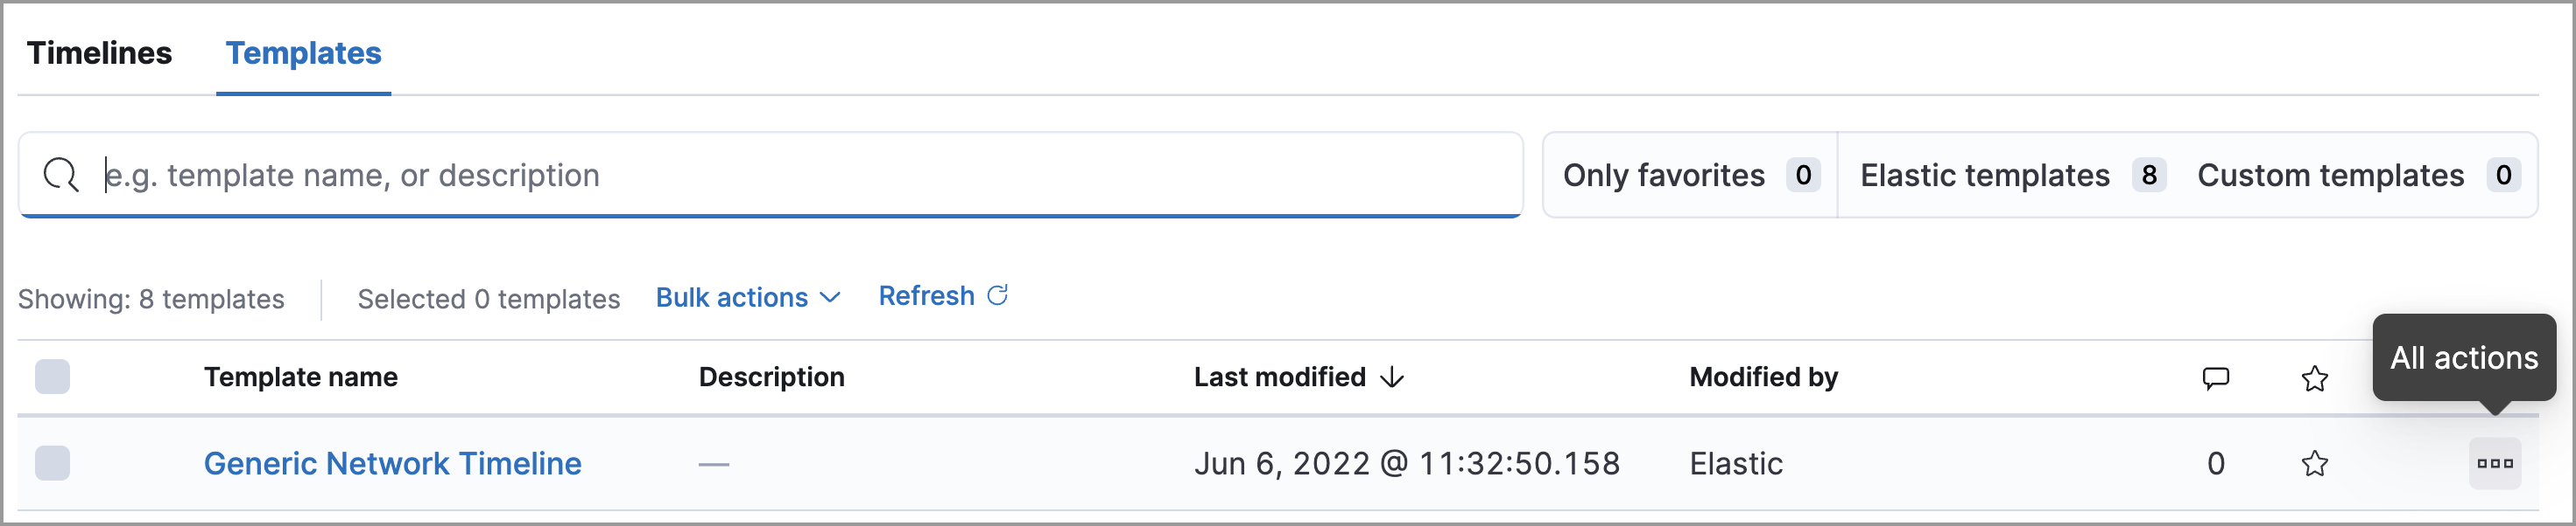Switch to the Timelines tab

coord(98,54)
